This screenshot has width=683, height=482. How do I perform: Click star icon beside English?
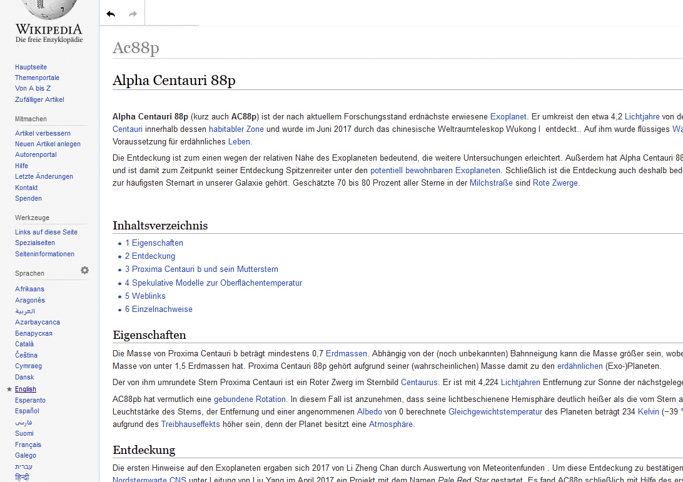point(9,389)
